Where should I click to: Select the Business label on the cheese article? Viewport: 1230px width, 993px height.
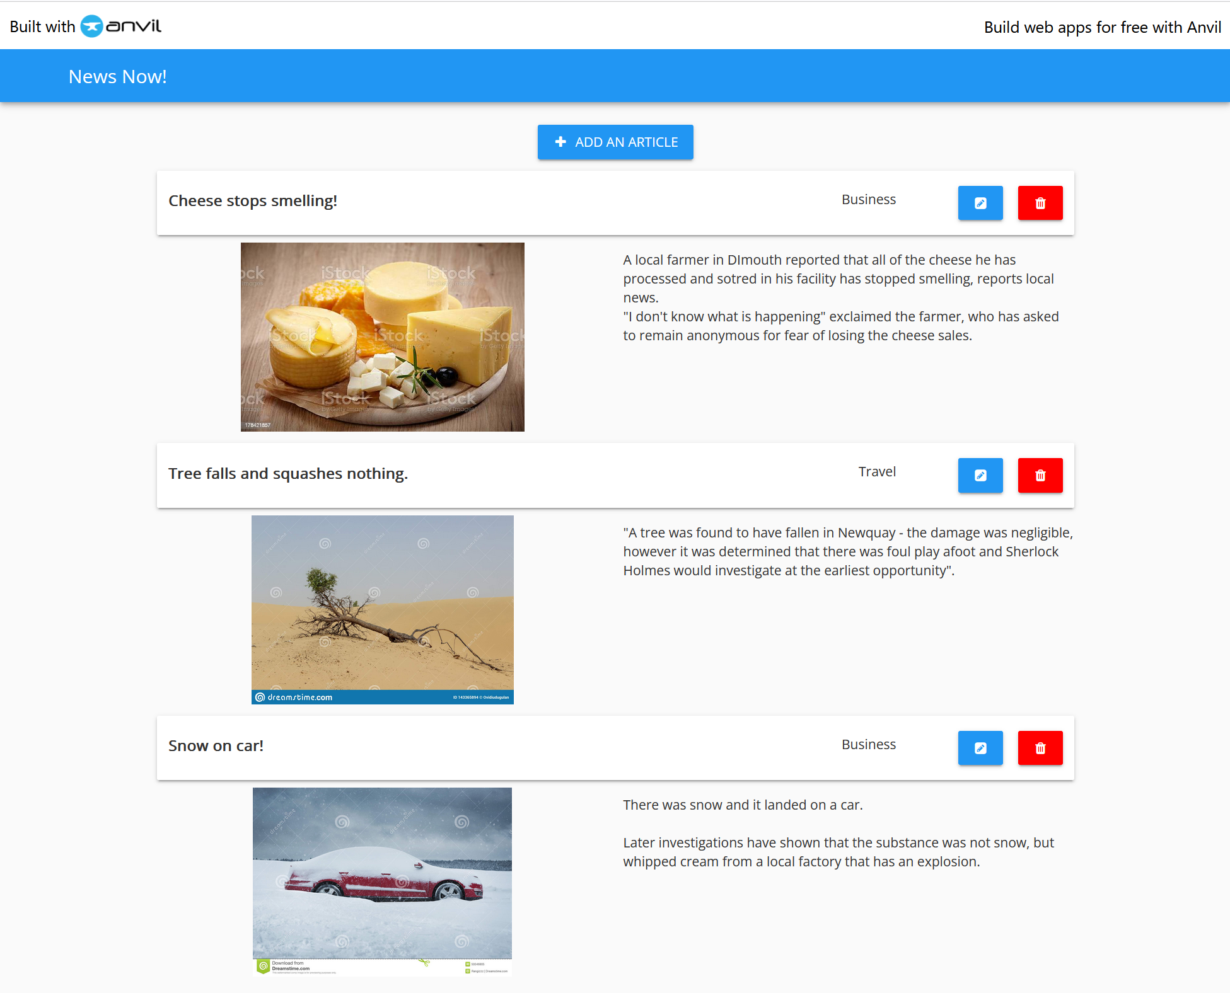pyautogui.click(x=869, y=199)
